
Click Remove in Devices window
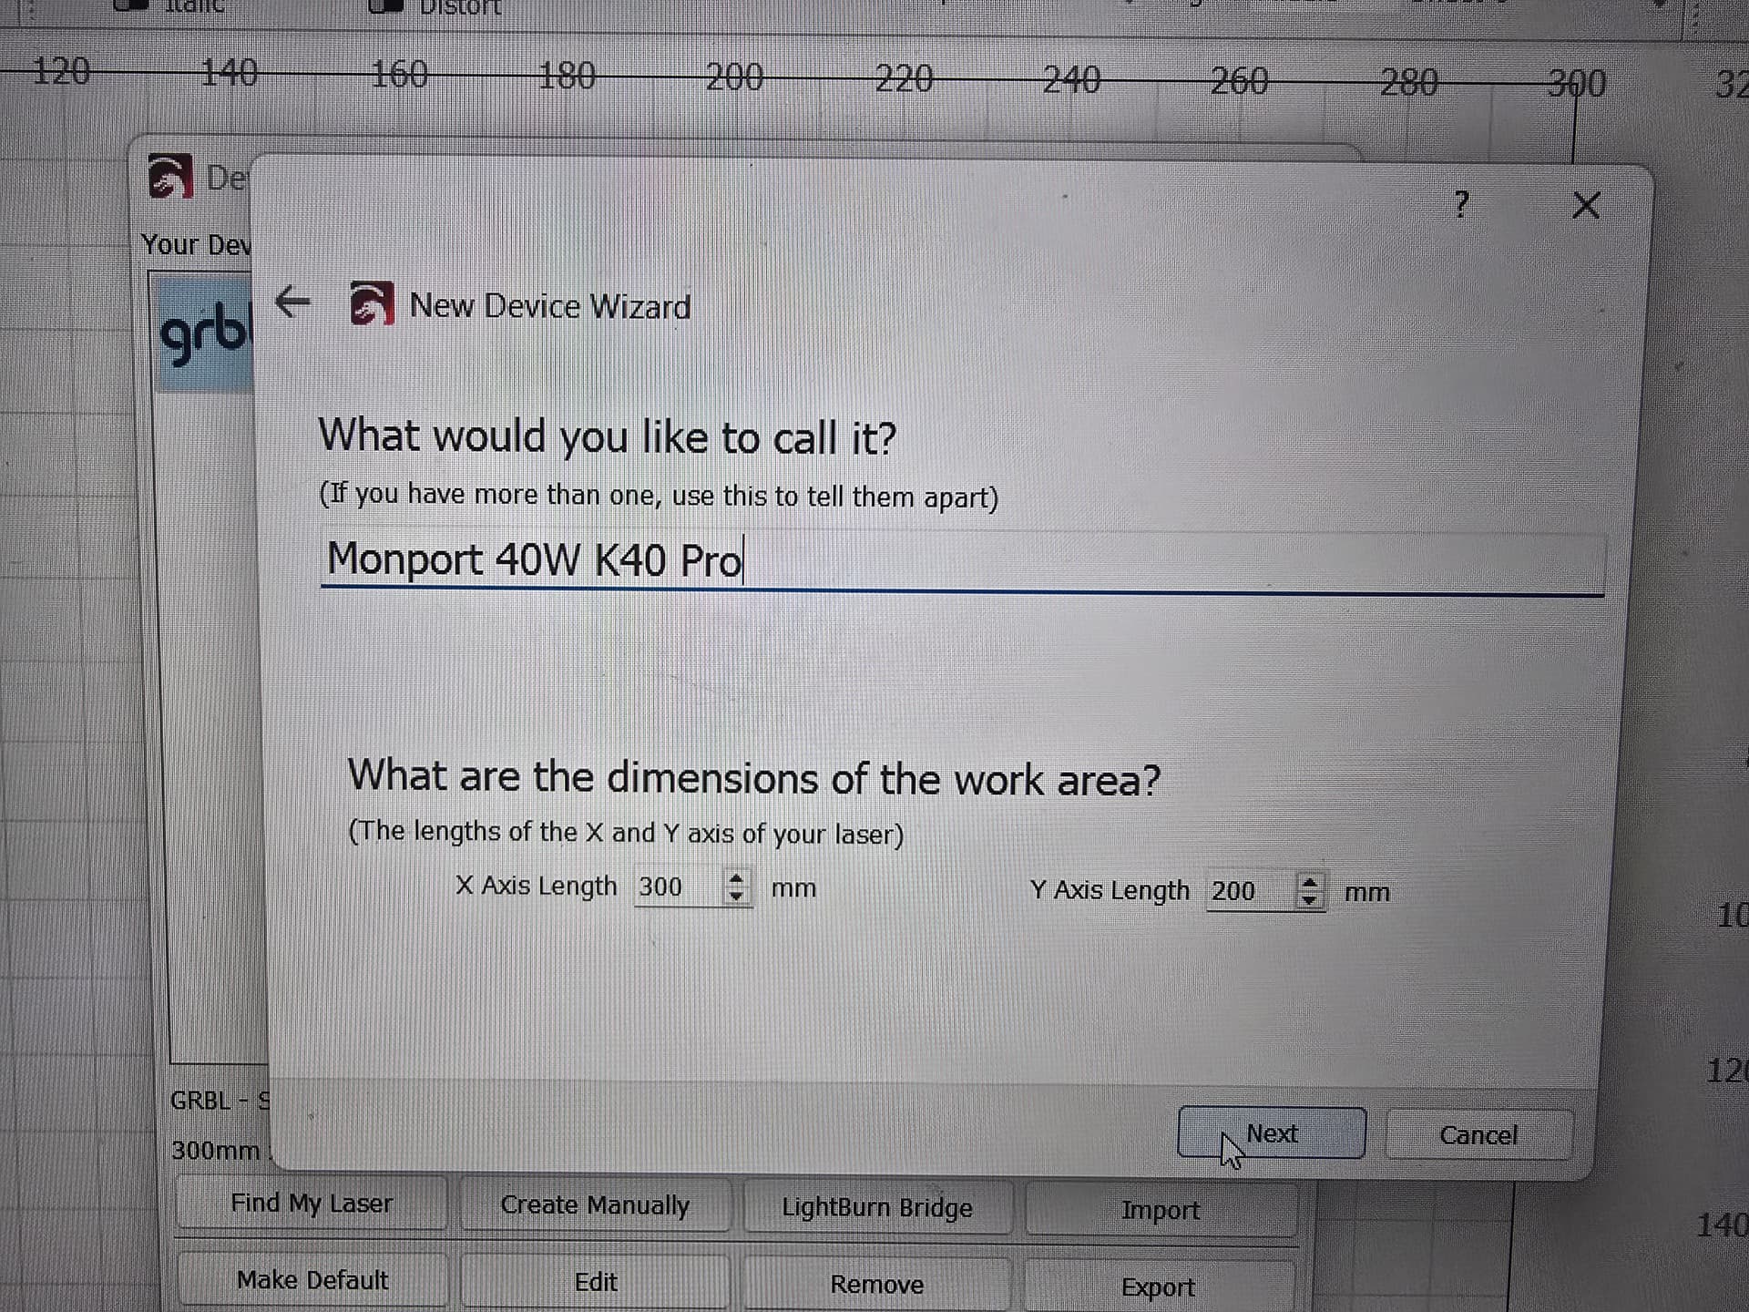point(877,1285)
